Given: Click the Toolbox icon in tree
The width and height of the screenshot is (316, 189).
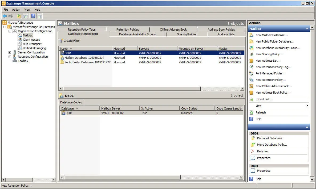Looking at the screenshot, I should (x=15, y=61).
